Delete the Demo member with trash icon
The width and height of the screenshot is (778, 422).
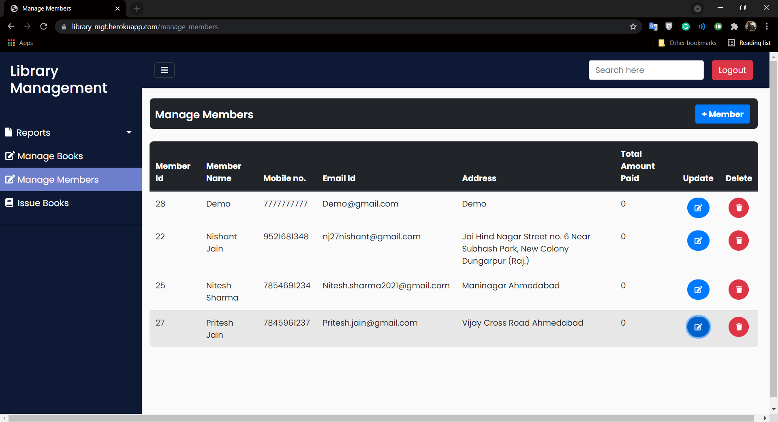click(738, 208)
